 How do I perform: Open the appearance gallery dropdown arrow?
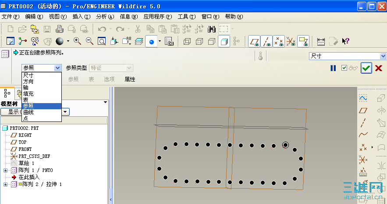68,41
